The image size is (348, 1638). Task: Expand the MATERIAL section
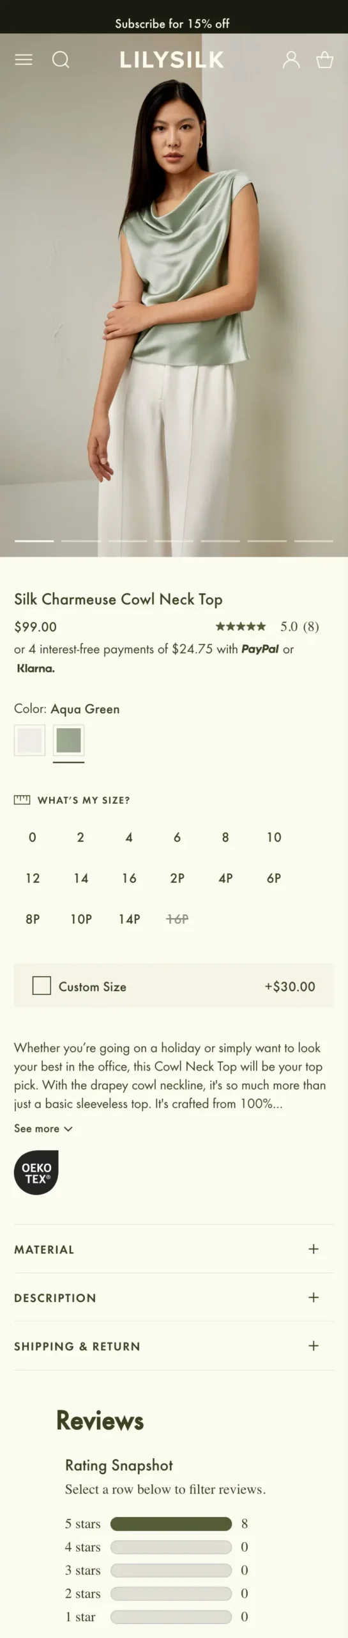coord(174,1249)
